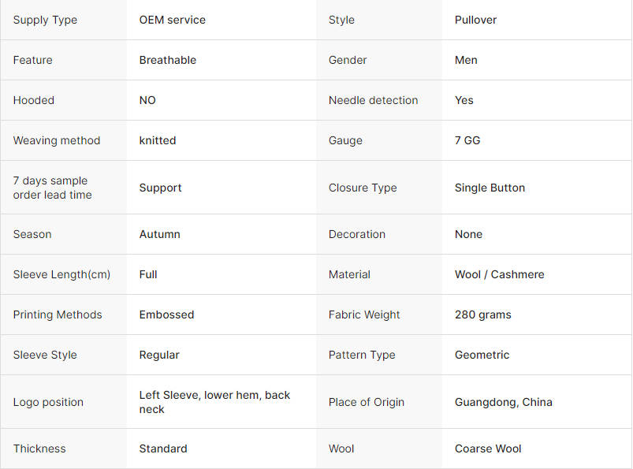Select the "Embossed" printing method value
633x469 pixels.
click(166, 315)
